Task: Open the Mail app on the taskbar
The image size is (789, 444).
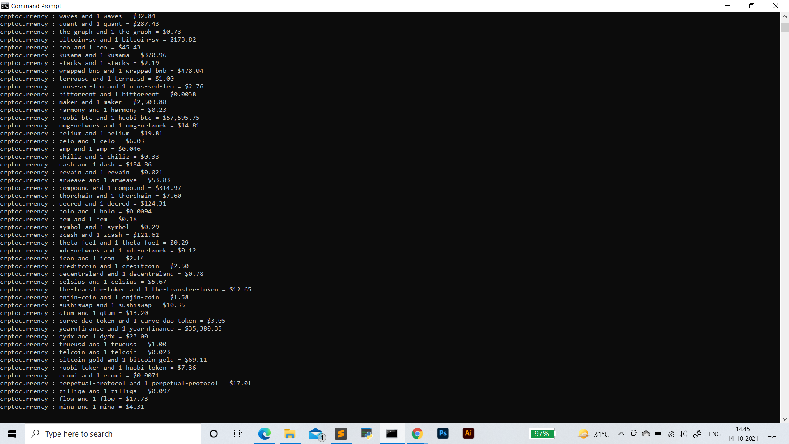Action: point(316,434)
